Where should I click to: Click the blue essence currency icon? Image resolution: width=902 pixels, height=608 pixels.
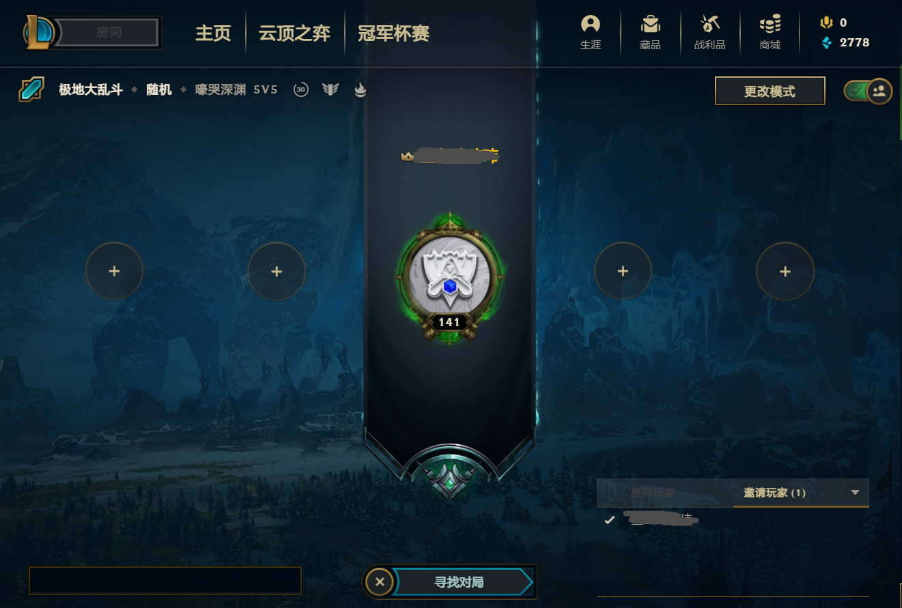pos(827,43)
